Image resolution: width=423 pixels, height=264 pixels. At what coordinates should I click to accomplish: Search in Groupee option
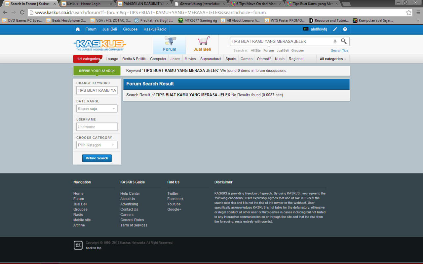(x=297, y=50)
